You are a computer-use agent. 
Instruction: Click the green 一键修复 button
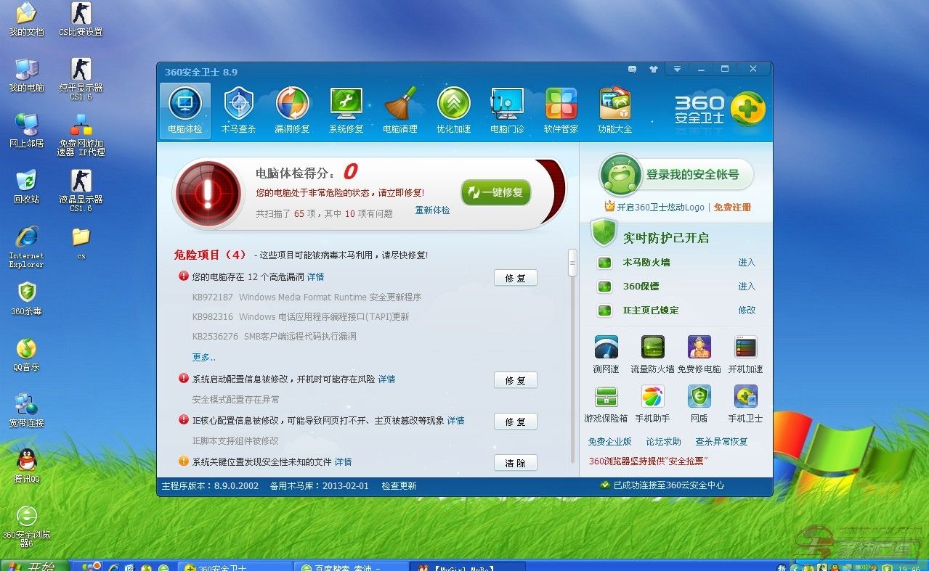coord(496,192)
